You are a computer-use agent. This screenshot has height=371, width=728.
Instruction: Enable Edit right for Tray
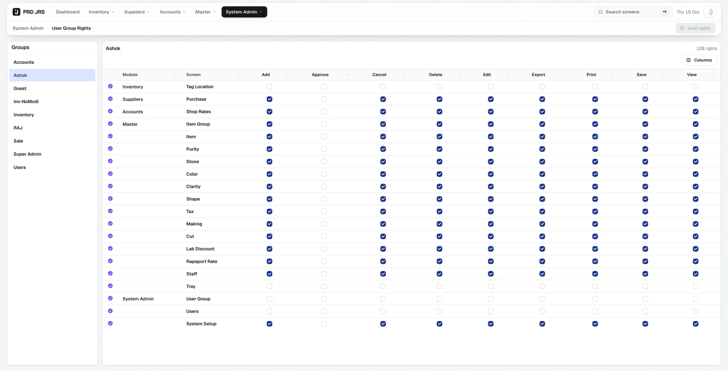490,286
